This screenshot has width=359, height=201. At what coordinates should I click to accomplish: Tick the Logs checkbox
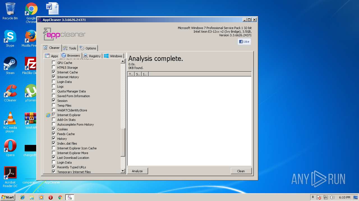pos(54,87)
